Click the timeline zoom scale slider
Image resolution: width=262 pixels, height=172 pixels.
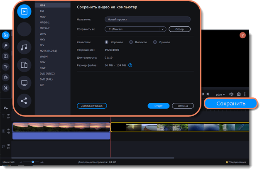tap(32, 162)
